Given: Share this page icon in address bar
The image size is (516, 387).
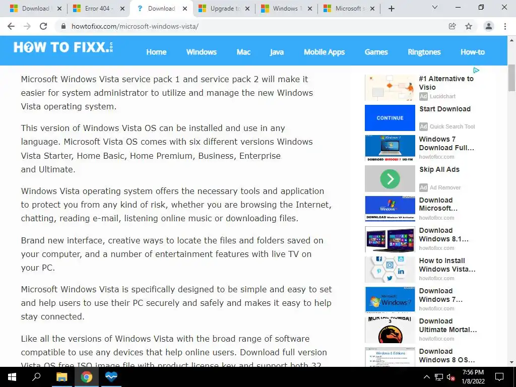Looking at the screenshot, I should tap(452, 26).
